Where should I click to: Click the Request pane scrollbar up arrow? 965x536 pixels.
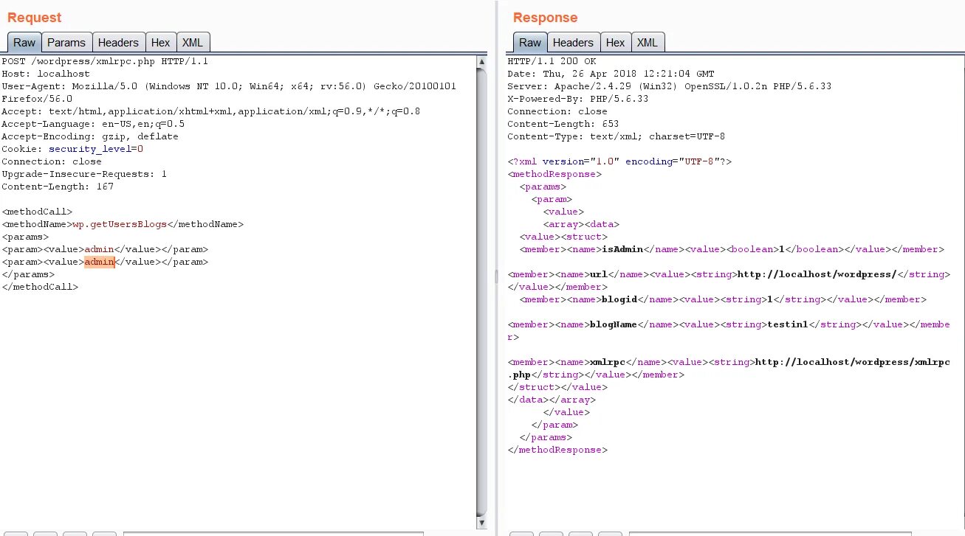(x=482, y=62)
